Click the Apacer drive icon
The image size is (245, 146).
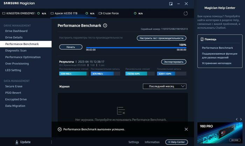coord(52,13)
